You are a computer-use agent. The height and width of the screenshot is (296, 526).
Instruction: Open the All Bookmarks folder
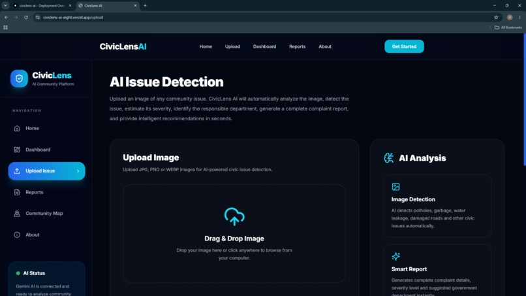click(508, 27)
